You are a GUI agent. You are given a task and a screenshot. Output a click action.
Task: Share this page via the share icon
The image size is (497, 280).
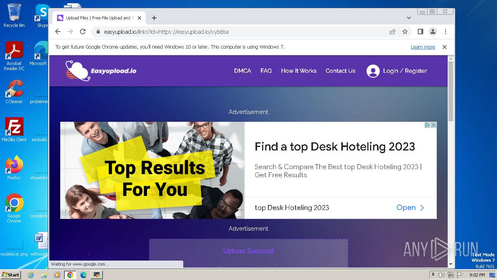393,32
